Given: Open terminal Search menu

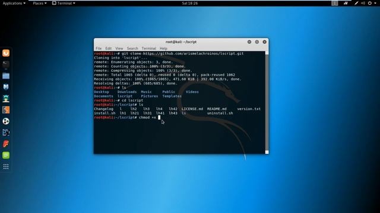Looking at the screenshot, I should click(x=132, y=49).
